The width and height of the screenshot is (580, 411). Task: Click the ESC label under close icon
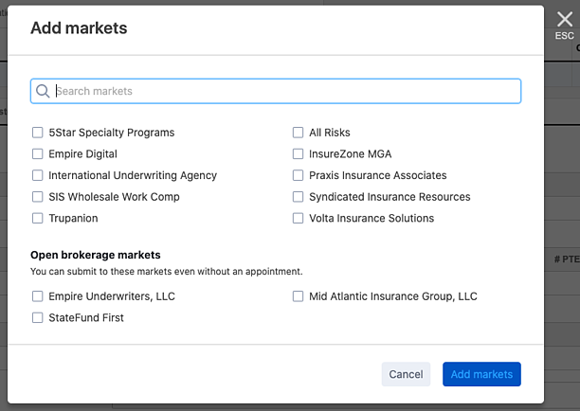[x=565, y=36]
